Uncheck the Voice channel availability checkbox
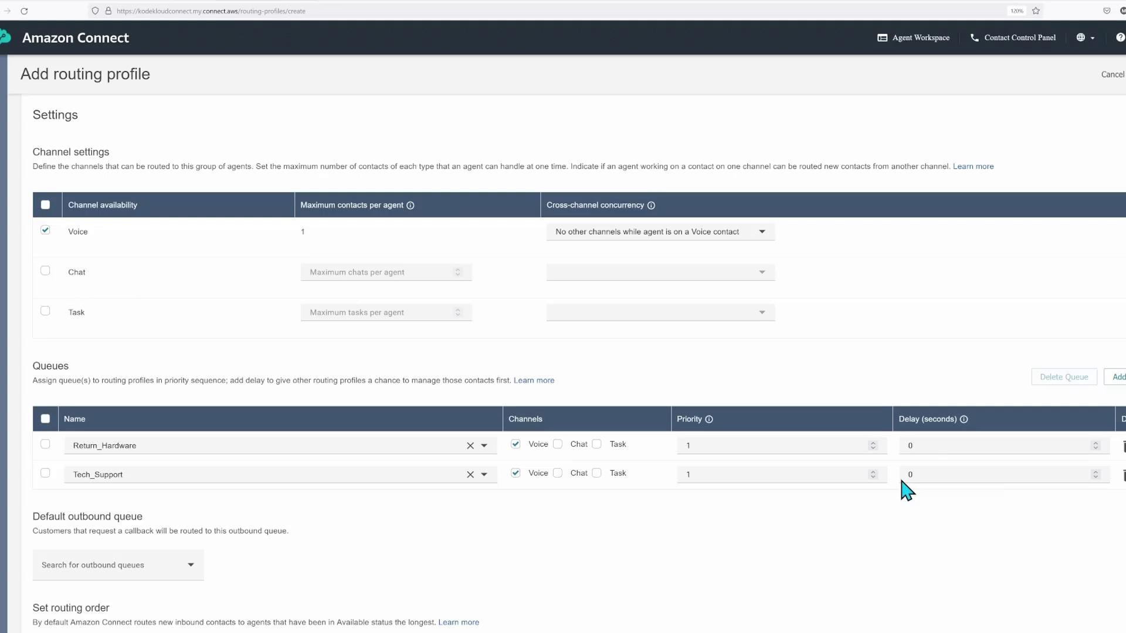Image resolution: width=1126 pixels, height=633 pixels. click(x=45, y=230)
